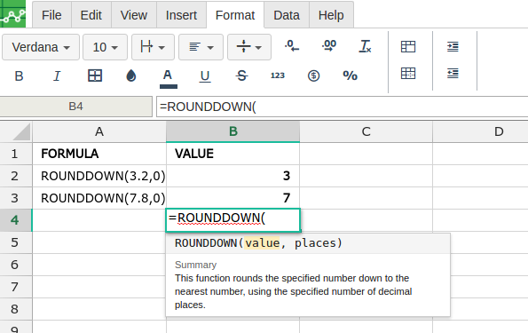Click the upper table format icon
This screenshot has height=333, width=528.
pyautogui.click(x=408, y=46)
